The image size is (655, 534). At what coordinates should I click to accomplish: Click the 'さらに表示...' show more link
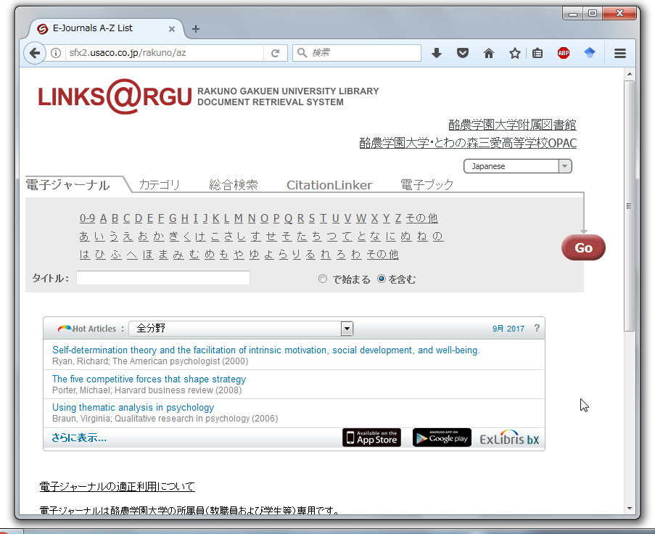(x=78, y=438)
